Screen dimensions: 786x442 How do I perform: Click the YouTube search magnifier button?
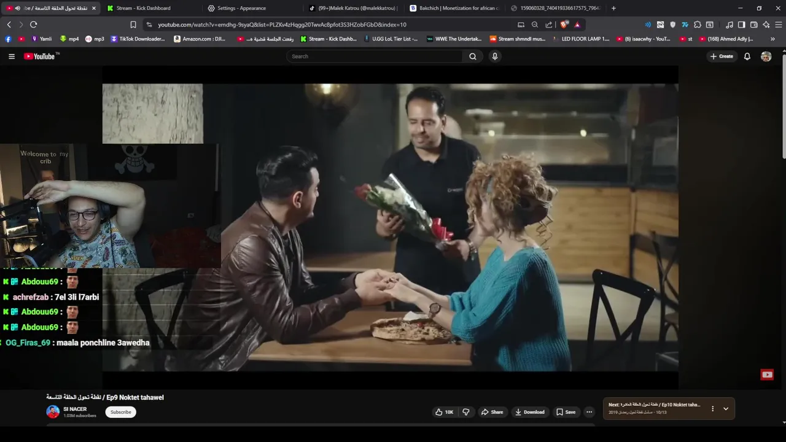click(x=472, y=56)
